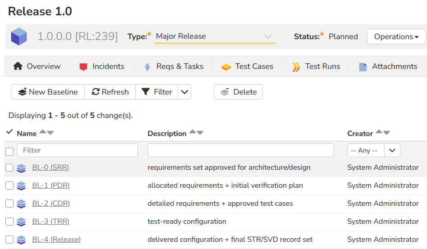
Task: Click the select-all checkmark in header
Action: tap(9, 132)
